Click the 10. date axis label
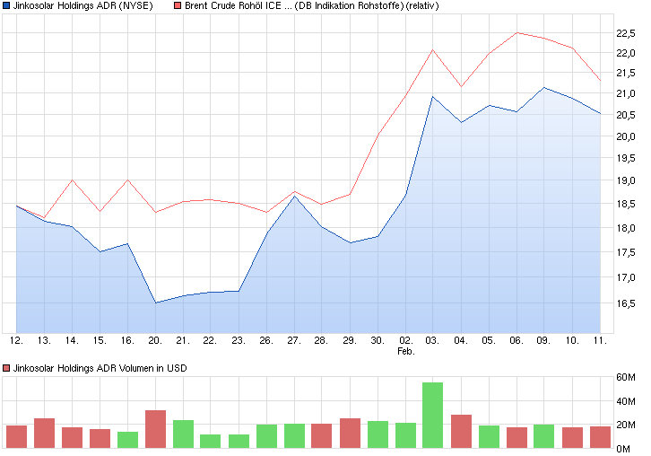 click(x=572, y=340)
